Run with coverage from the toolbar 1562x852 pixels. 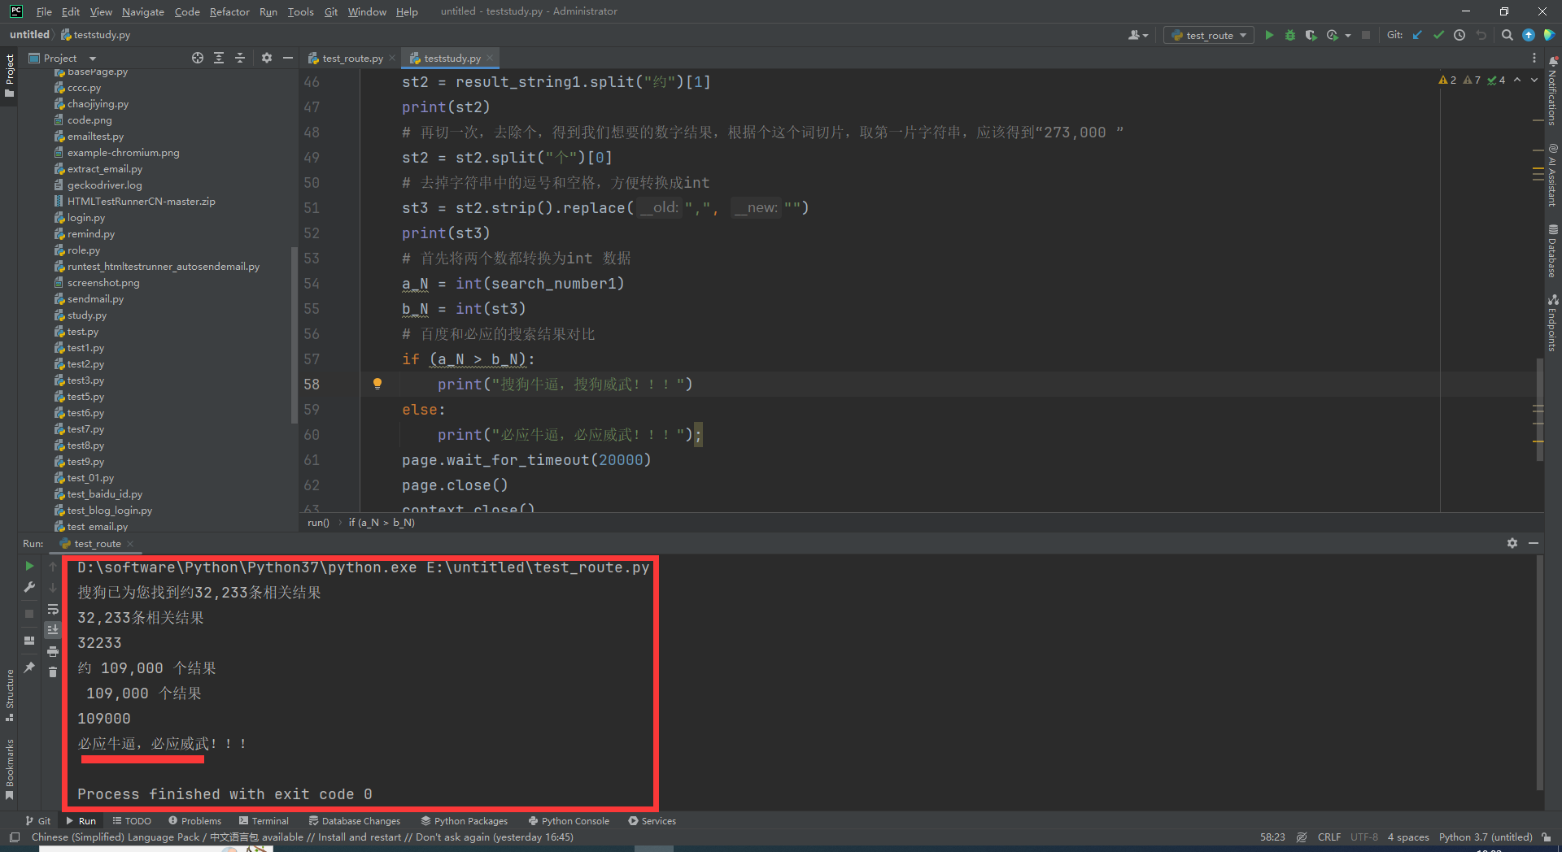click(x=1311, y=35)
